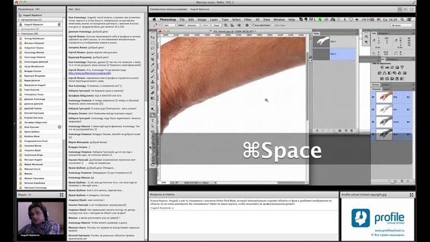Collapse the Организаторы group
Image resolution: width=430 pixels, height=242 pixels.
(19, 19)
